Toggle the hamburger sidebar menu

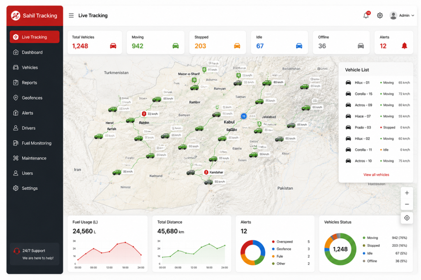coord(71,16)
